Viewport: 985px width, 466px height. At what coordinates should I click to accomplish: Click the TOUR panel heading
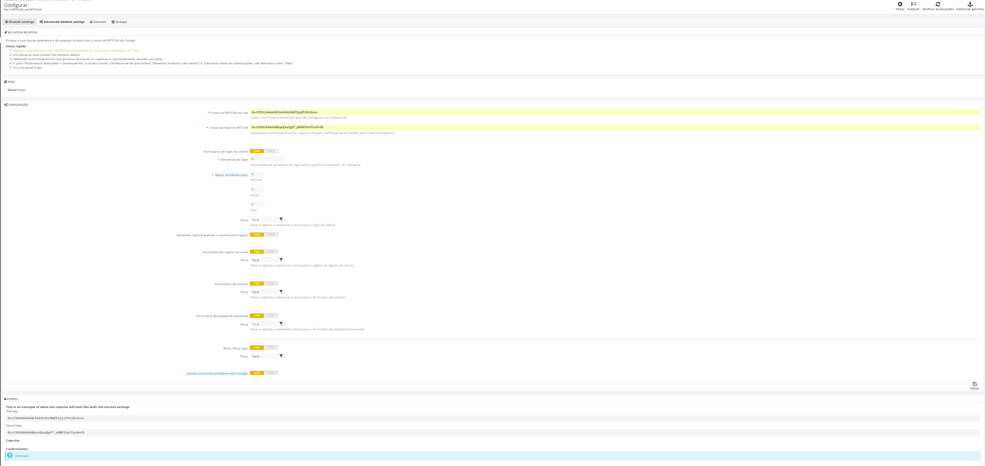pos(10,82)
